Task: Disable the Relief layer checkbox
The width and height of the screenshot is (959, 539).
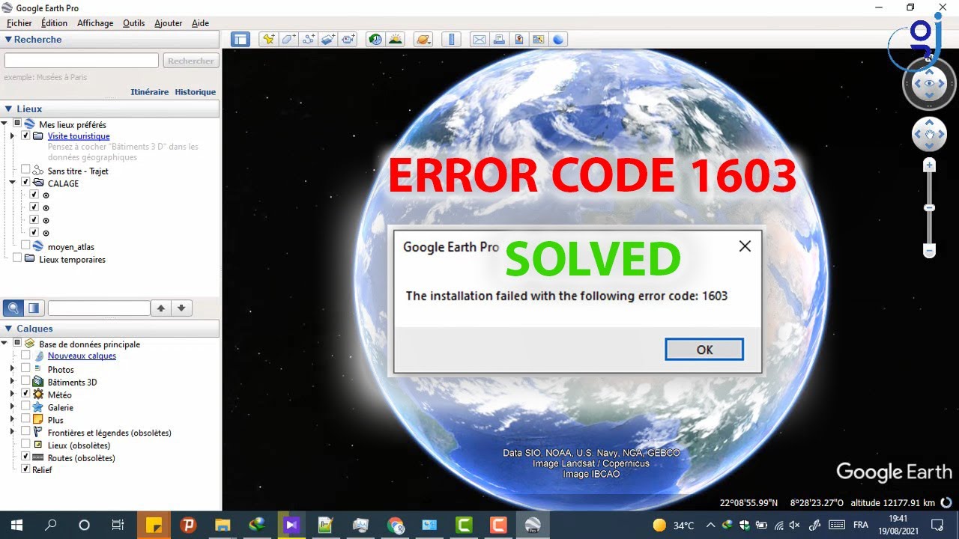Action: [x=25, y=469]
